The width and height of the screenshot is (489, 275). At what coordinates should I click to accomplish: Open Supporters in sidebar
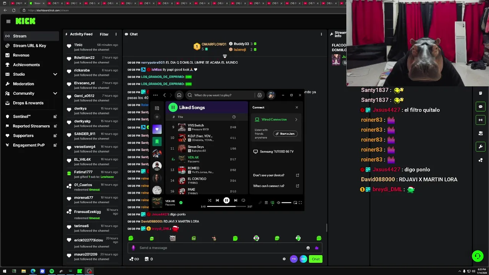[31, 136]
